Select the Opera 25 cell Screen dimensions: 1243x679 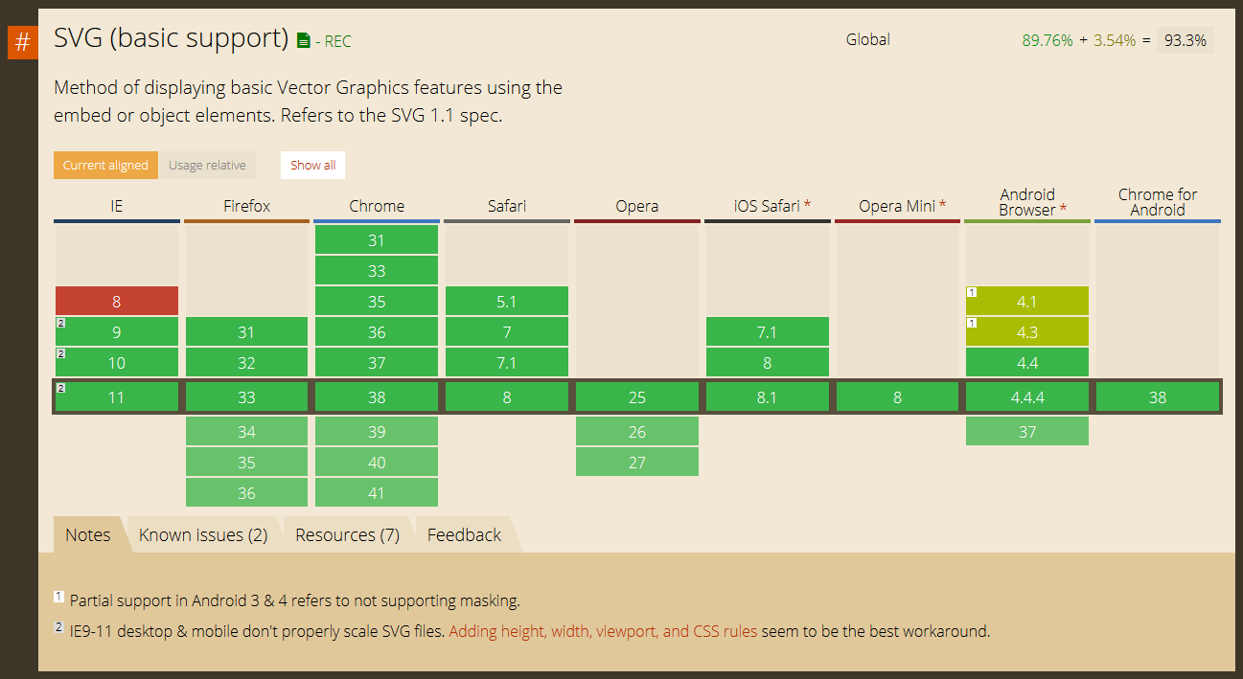click(637, 396)
